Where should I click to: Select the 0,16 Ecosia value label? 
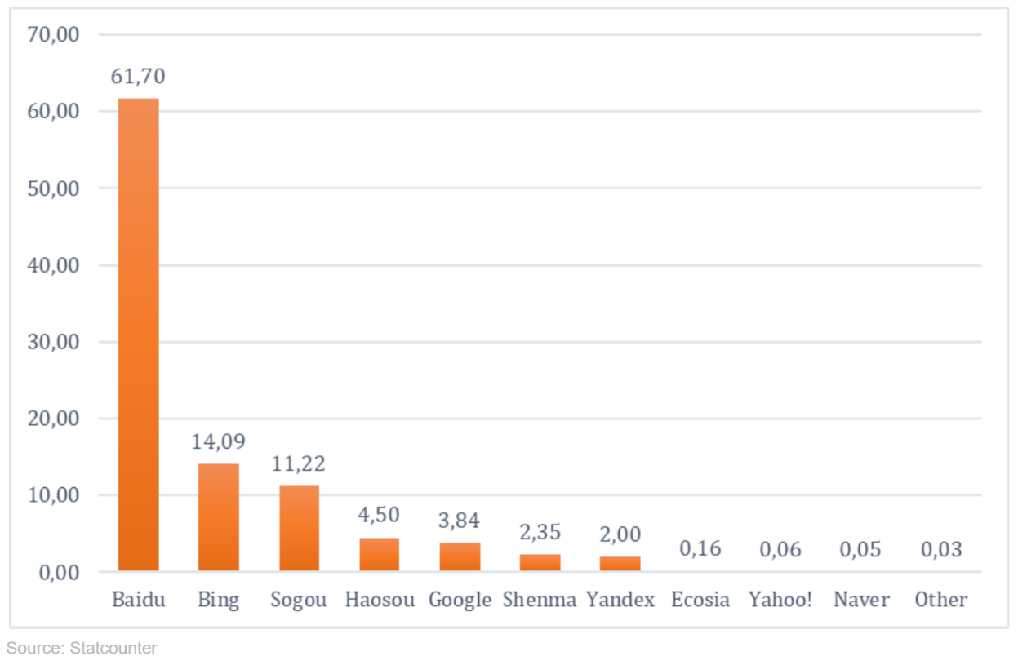click(x=700, y=548)
